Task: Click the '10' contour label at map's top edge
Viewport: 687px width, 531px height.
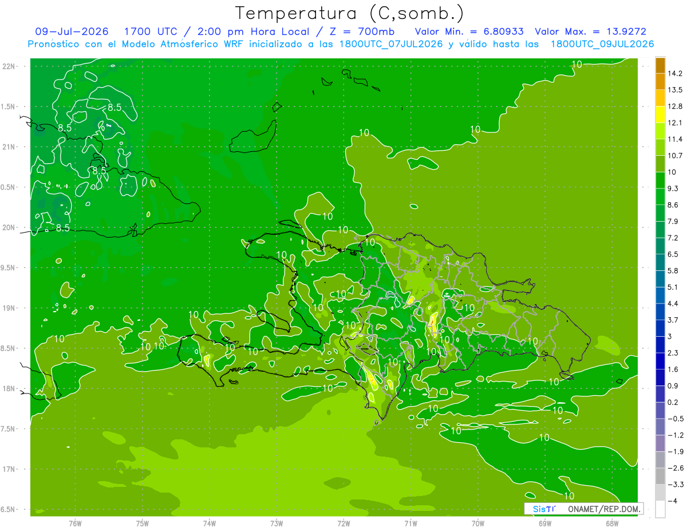Action: tap(577, 64)
